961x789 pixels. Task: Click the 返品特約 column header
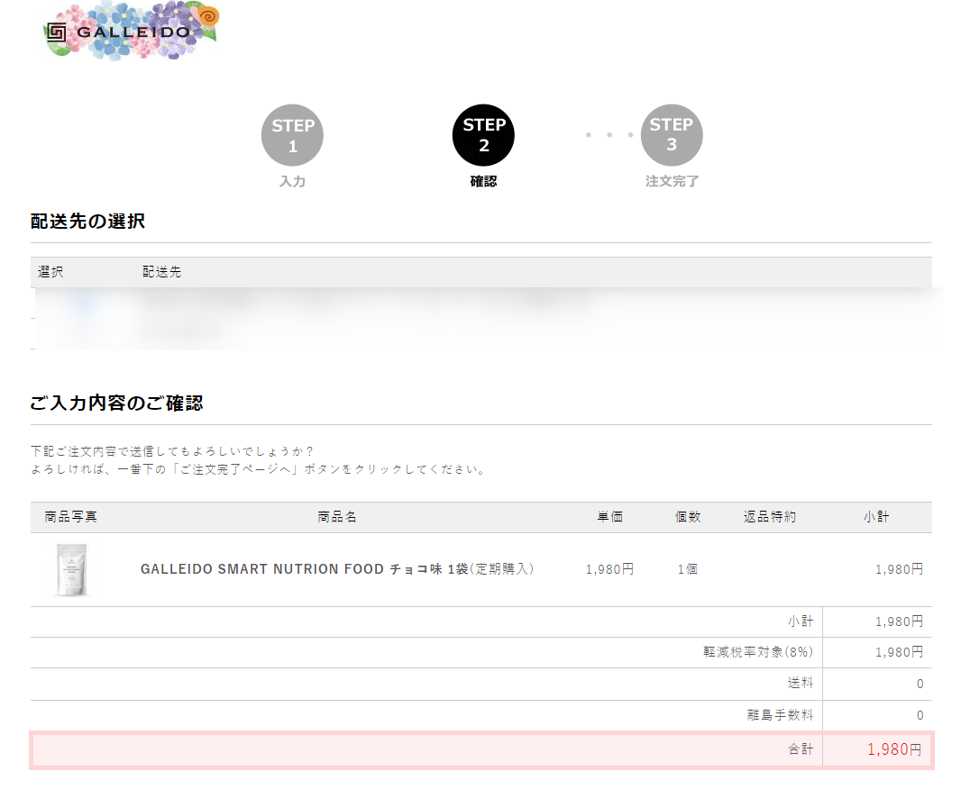[x=770, y=517]
